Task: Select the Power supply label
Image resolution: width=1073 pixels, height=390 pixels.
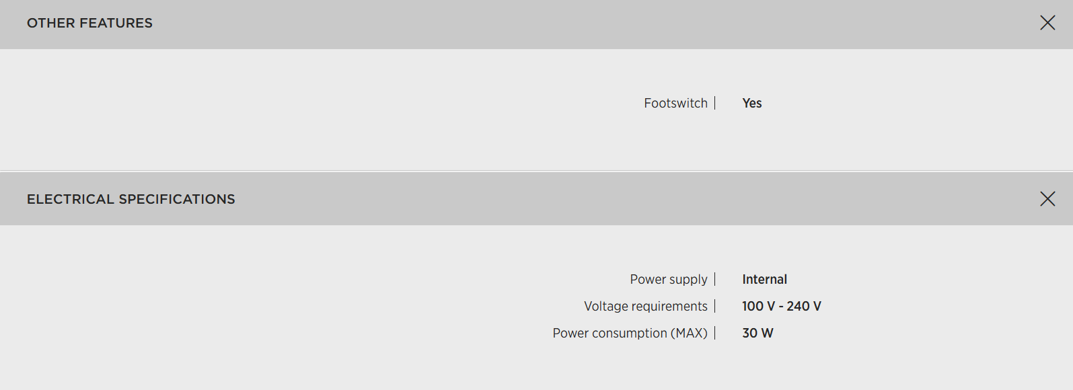Action: click(668, 279)
